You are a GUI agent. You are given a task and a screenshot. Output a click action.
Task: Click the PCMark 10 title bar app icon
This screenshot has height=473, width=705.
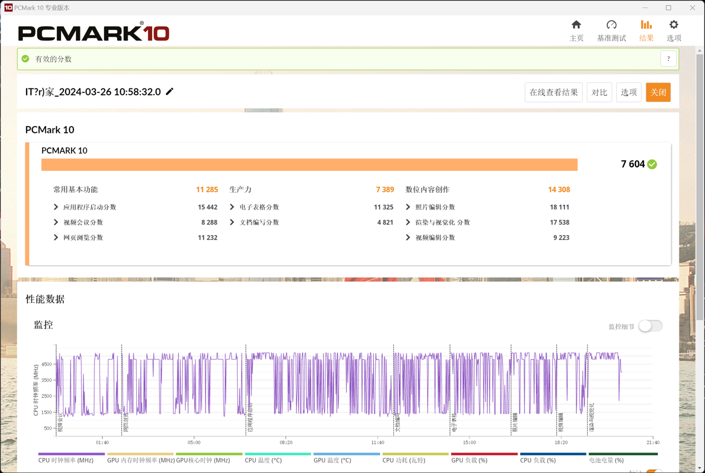click(8, 8)
